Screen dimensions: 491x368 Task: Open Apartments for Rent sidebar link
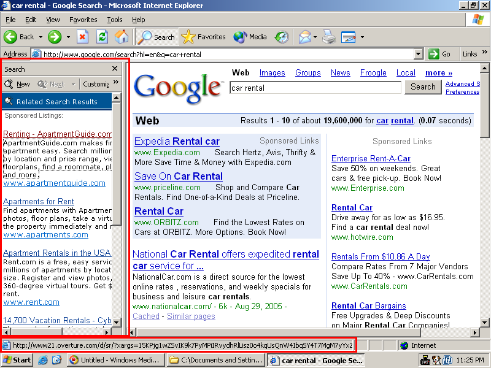point(39,201)
